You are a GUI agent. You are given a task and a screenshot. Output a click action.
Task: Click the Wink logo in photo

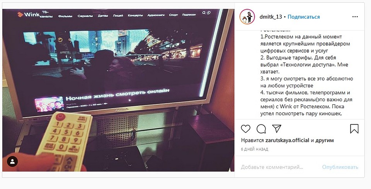point(28,14)
